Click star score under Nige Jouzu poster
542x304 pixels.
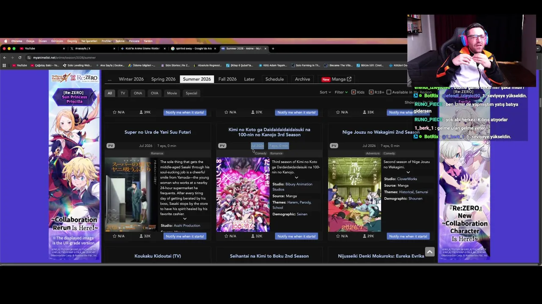click(342, 236)
